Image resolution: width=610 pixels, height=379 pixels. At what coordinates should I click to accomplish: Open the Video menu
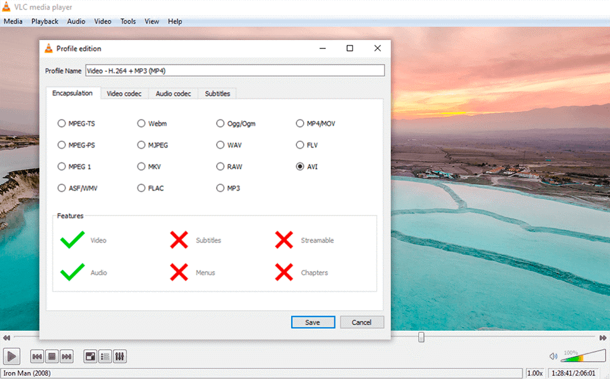pos(103,22)
